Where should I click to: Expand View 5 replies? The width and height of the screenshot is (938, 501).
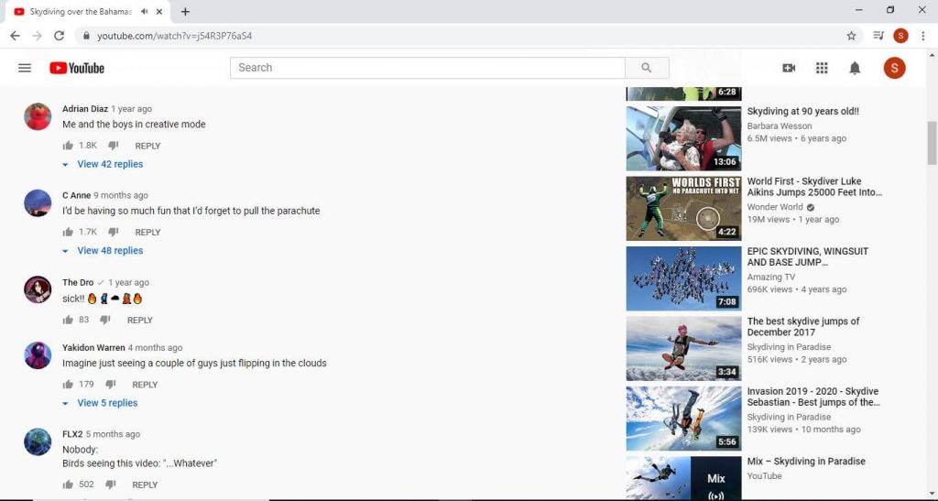[100, 403]
